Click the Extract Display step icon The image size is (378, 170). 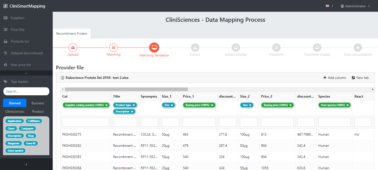(236, 48)
